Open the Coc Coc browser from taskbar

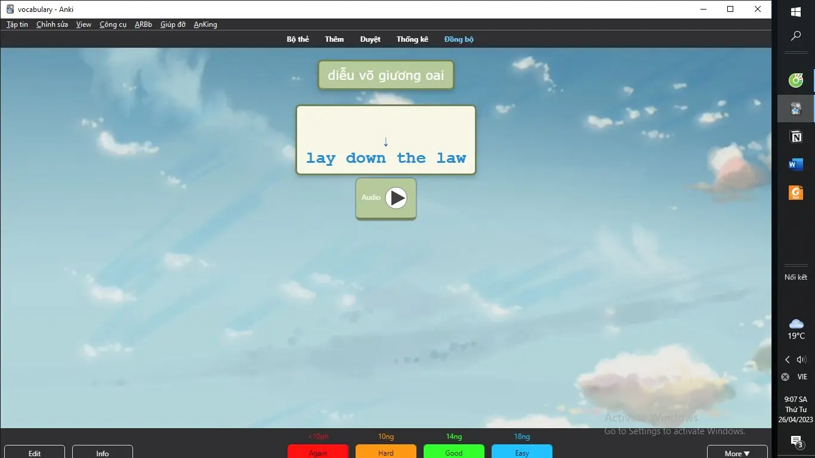tap(795, 80)
